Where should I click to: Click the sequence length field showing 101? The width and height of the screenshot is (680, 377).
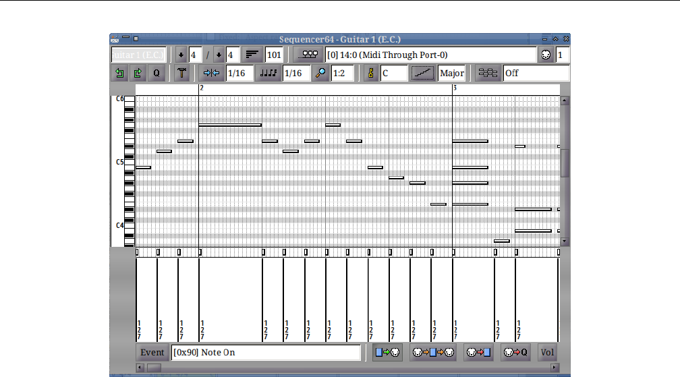click(x=274, y=55)
